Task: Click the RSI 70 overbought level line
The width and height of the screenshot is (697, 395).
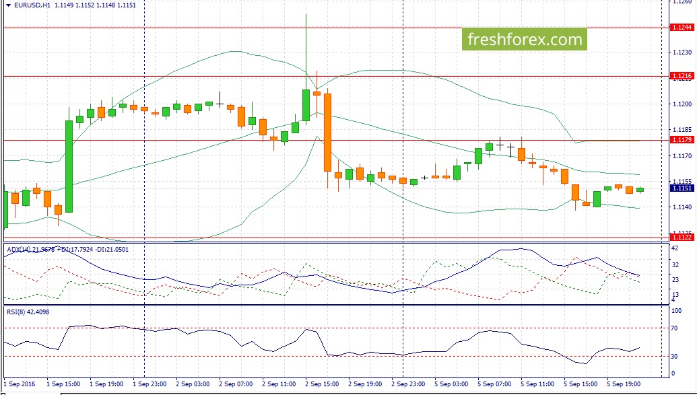Action: click(336, 328)
